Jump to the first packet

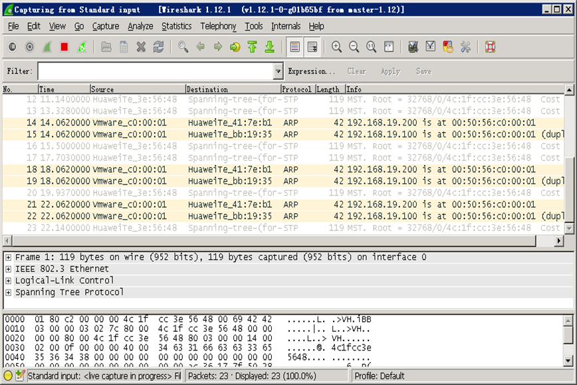pos(252,47)
